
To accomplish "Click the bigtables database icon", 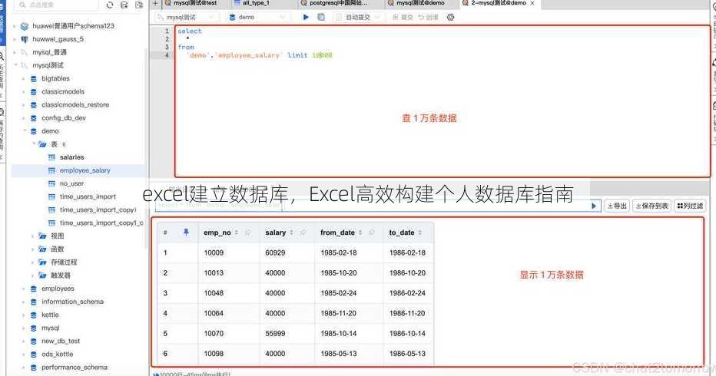I will pos(33,78).
